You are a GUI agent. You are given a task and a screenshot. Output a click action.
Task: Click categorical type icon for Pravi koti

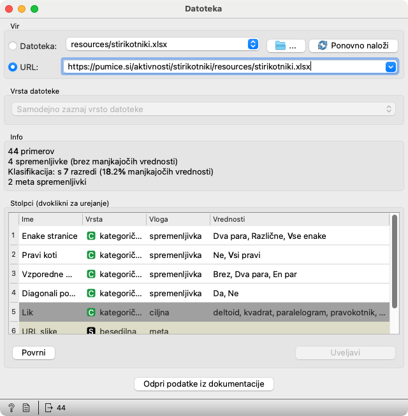[x=91, y=255]
